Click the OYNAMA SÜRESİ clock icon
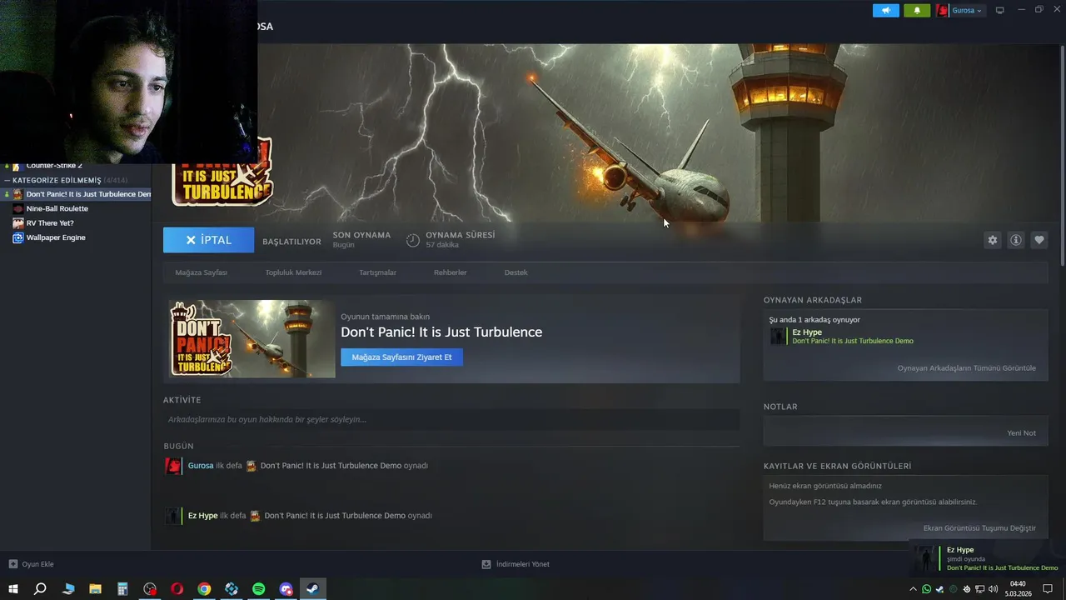1066x600 pixels. point(413,240)
